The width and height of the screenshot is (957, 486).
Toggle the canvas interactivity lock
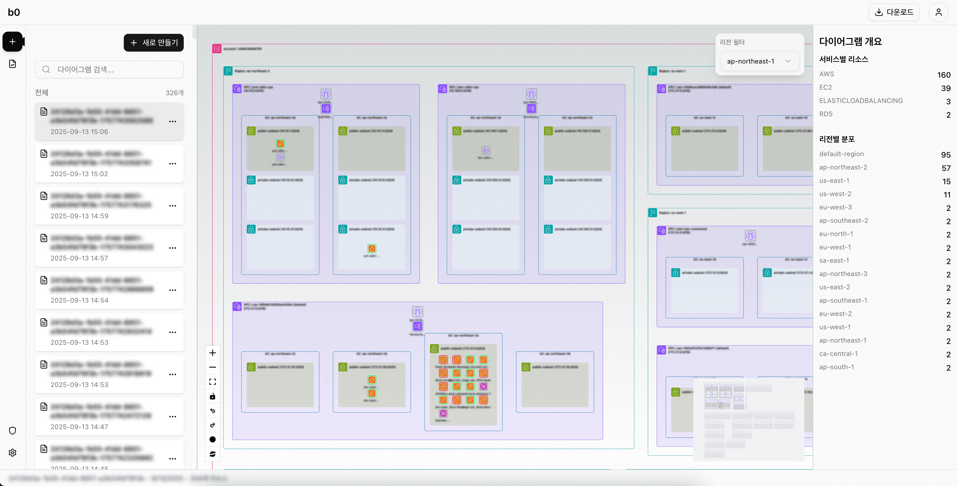click(213, 396)
